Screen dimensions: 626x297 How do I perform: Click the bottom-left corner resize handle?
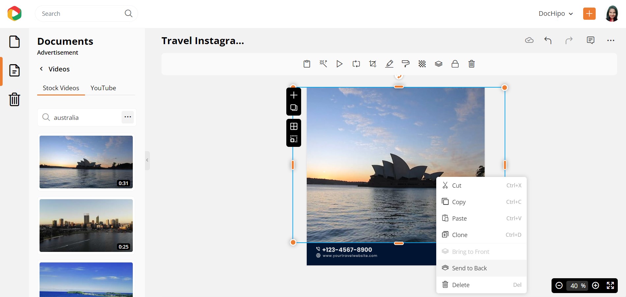click(x=293, y=242)
